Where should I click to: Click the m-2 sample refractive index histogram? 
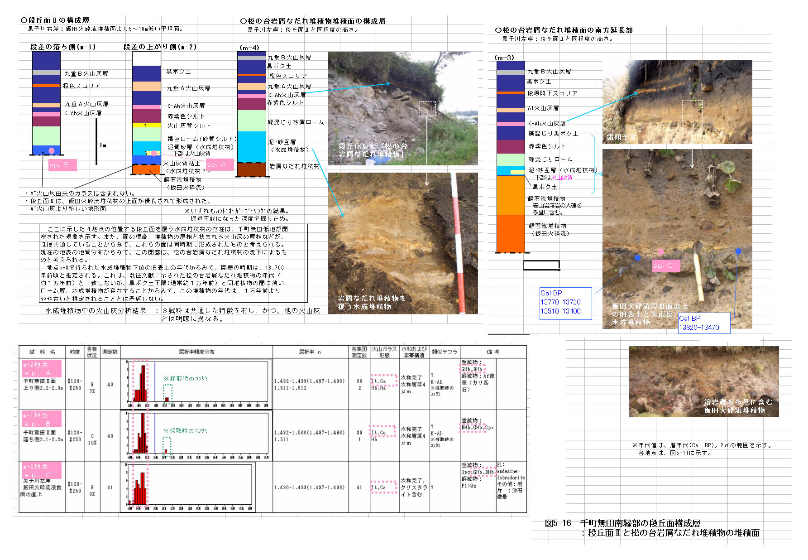pyautogui.click(x=196, y=384)
